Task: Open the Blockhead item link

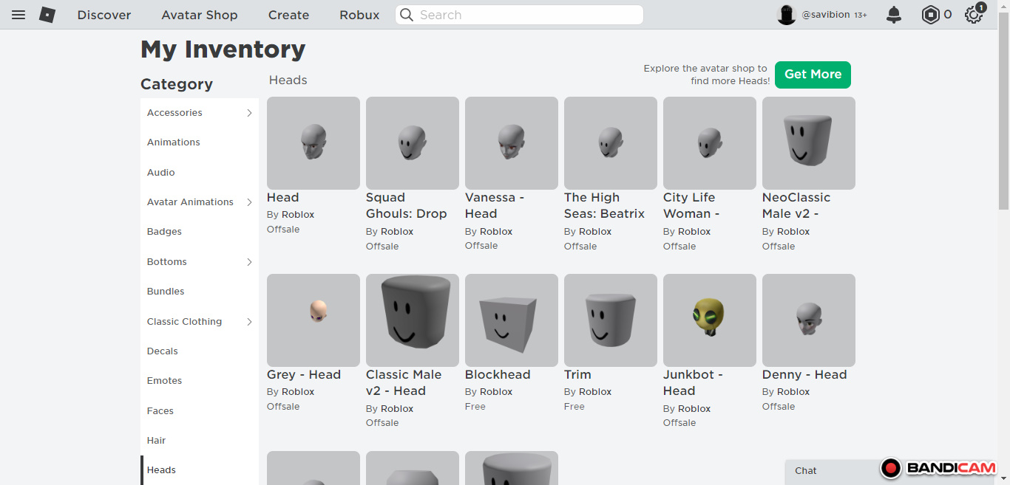Action: [497, 374]
